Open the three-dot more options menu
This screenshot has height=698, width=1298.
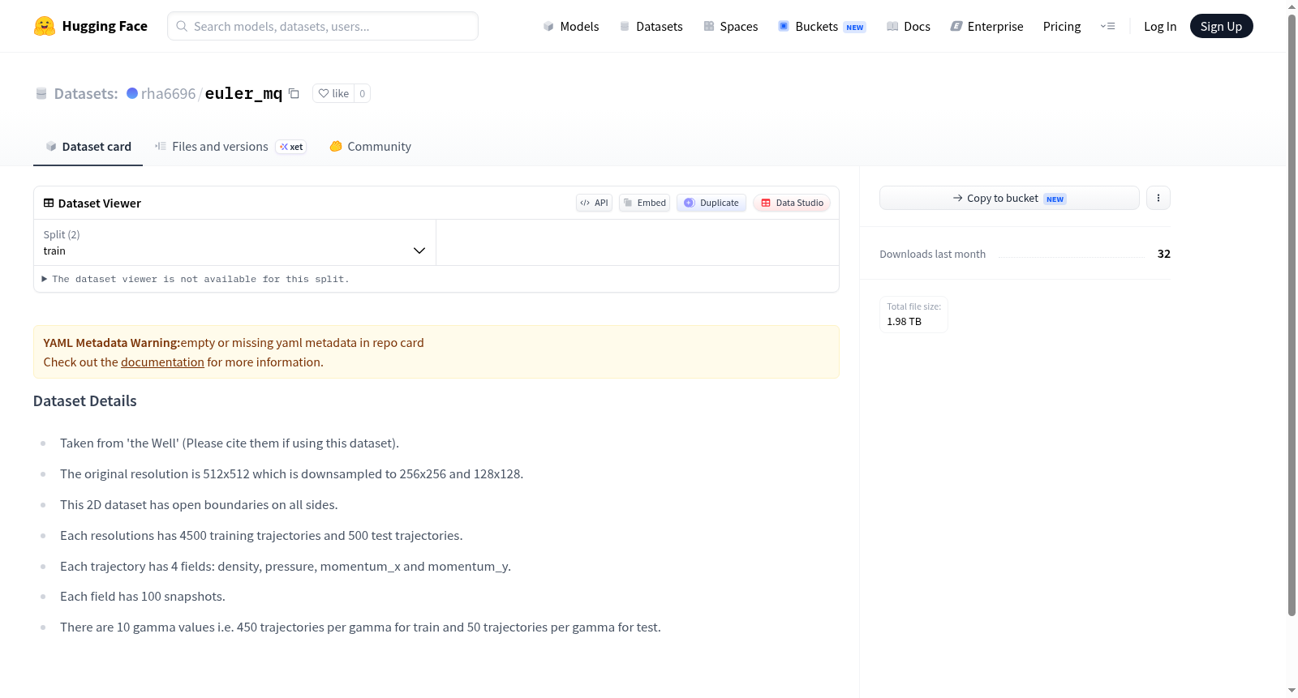point(1158,198)
